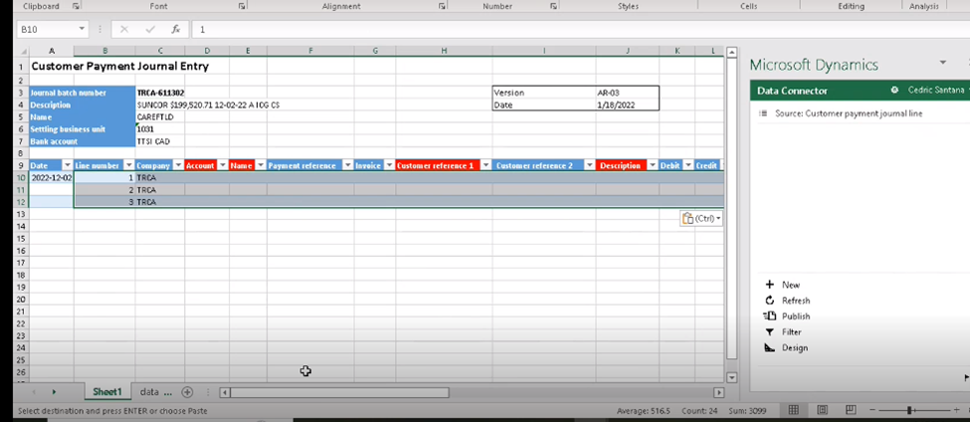970x422 pixels.
Task: Click the horizontal scrollbar right arrow
Action: [x=718, y=392]
